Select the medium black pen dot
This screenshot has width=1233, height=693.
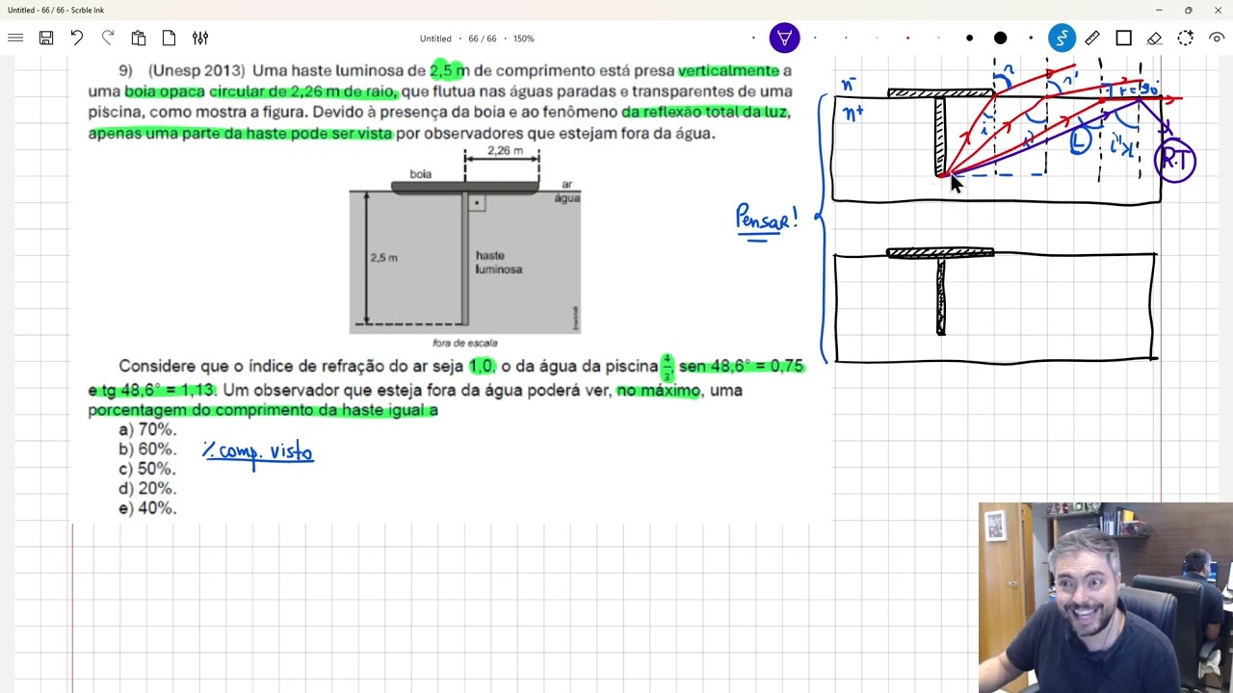[x=969, y=38]
